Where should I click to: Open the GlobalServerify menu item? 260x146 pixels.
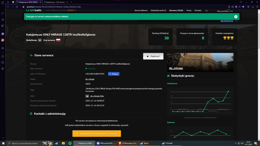tap(158, 10)
